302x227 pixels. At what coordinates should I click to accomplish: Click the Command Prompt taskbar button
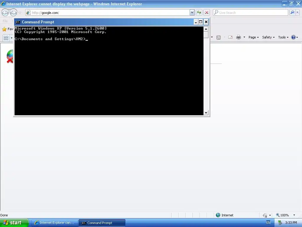(102, 223)
